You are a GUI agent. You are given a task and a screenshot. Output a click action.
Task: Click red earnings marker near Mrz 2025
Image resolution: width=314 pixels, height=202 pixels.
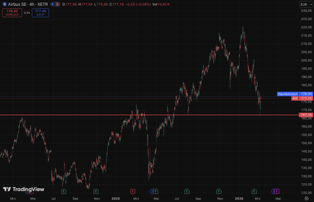pyautogui.click(x=133, y=192)
